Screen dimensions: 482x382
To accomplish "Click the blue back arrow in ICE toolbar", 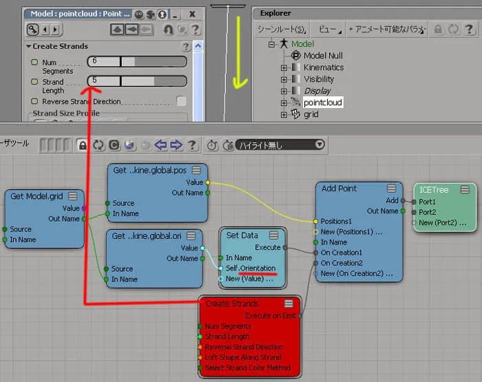I will coord(160,145).
